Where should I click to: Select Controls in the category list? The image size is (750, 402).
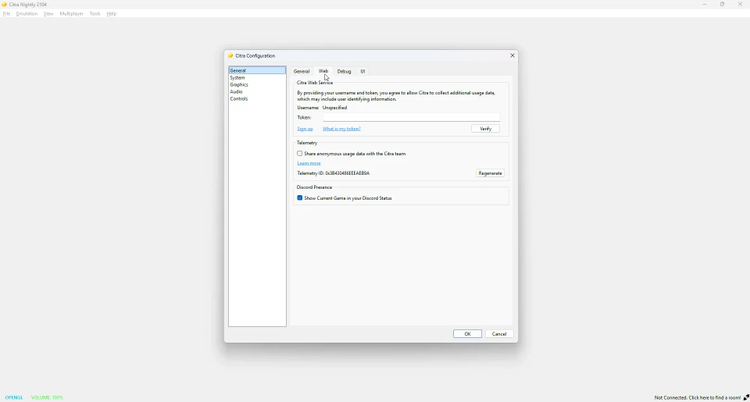pyautogui.click(x=257, y=99)
